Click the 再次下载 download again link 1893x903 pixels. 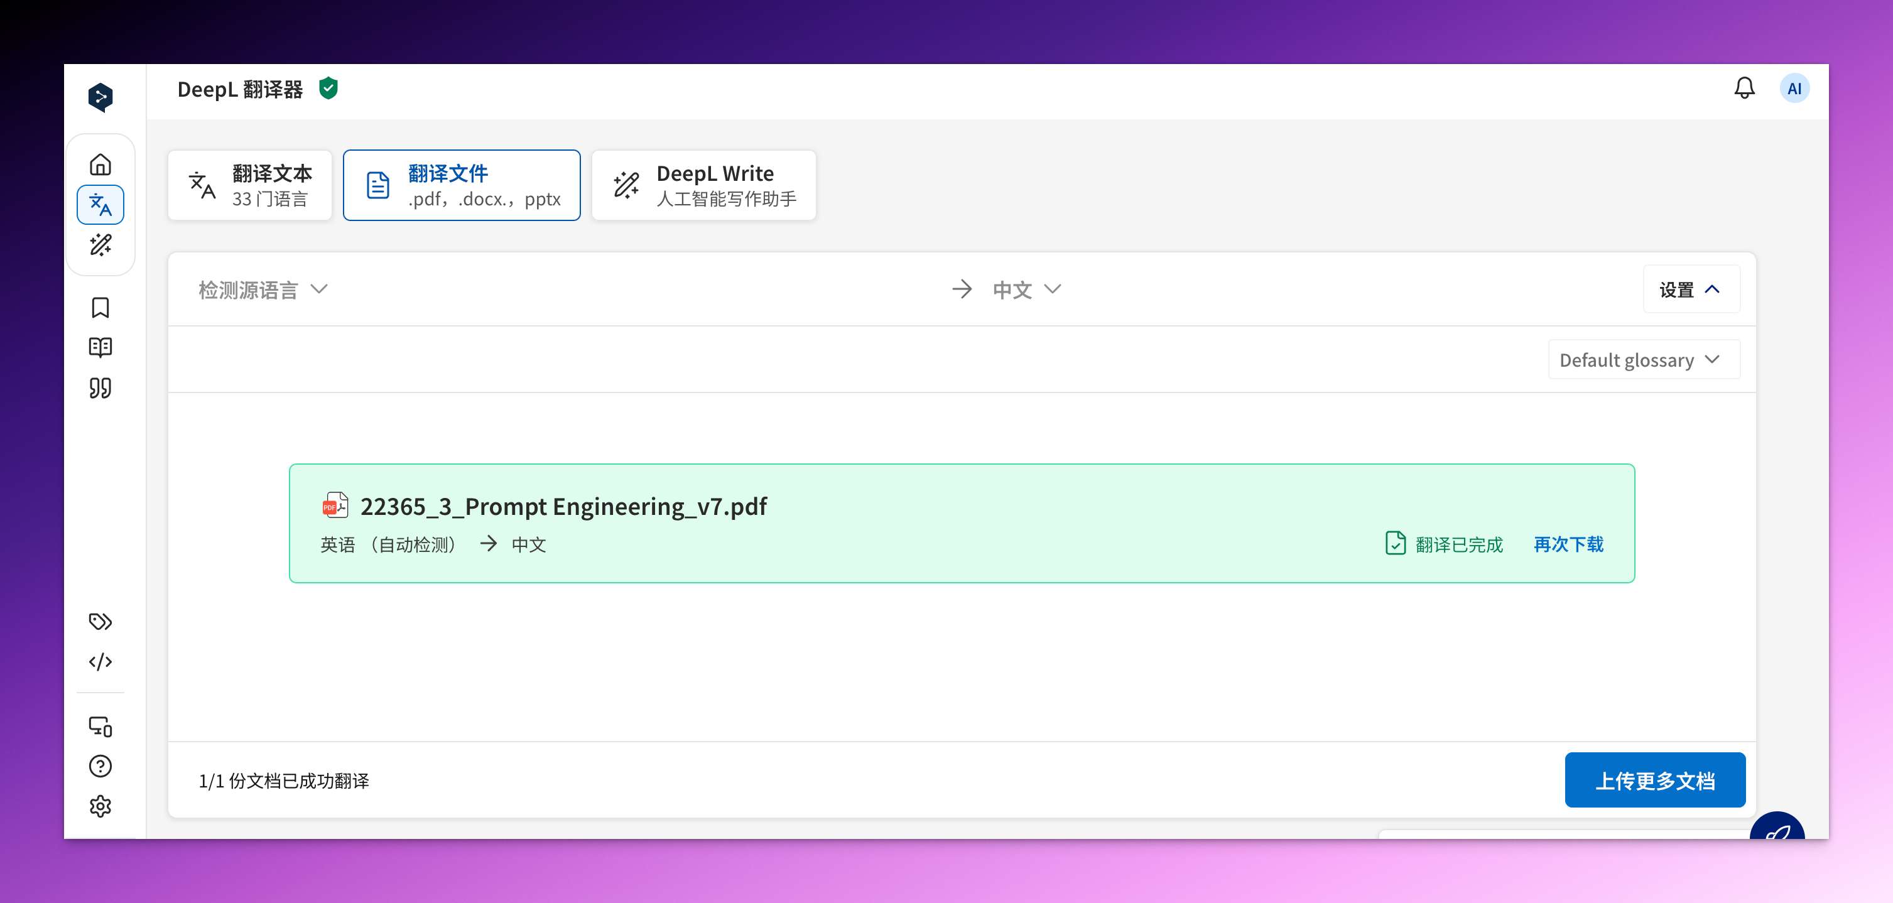coord(1568,544)
